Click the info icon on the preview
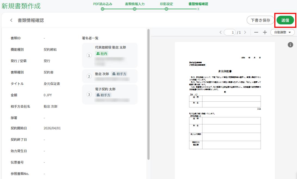 [x=290, y=45]
